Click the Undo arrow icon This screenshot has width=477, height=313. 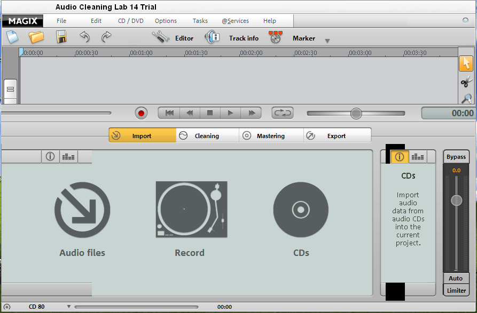(x=84, y=37)
